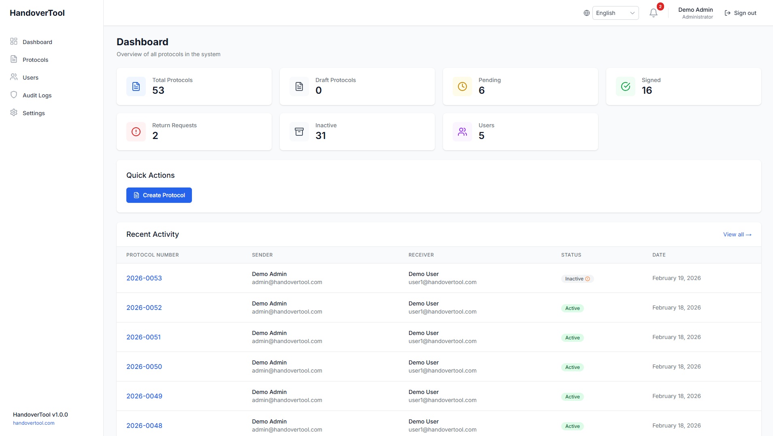Screen dimensions: 773x436
Task: Sign out of the account
Action: 740,13
